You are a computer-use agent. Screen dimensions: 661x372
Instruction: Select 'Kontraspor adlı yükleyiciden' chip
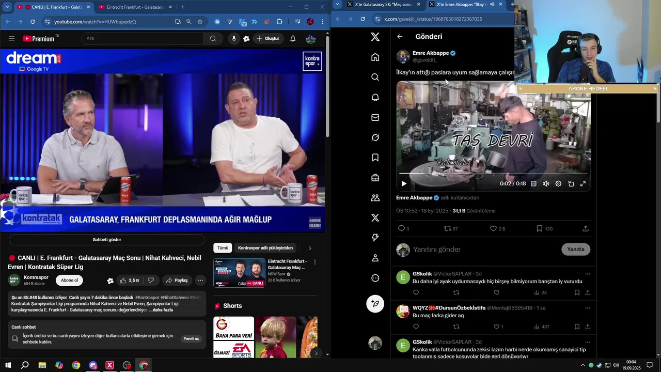pos(265,248)
